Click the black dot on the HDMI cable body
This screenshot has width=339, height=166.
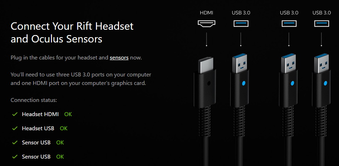point(209,83)
